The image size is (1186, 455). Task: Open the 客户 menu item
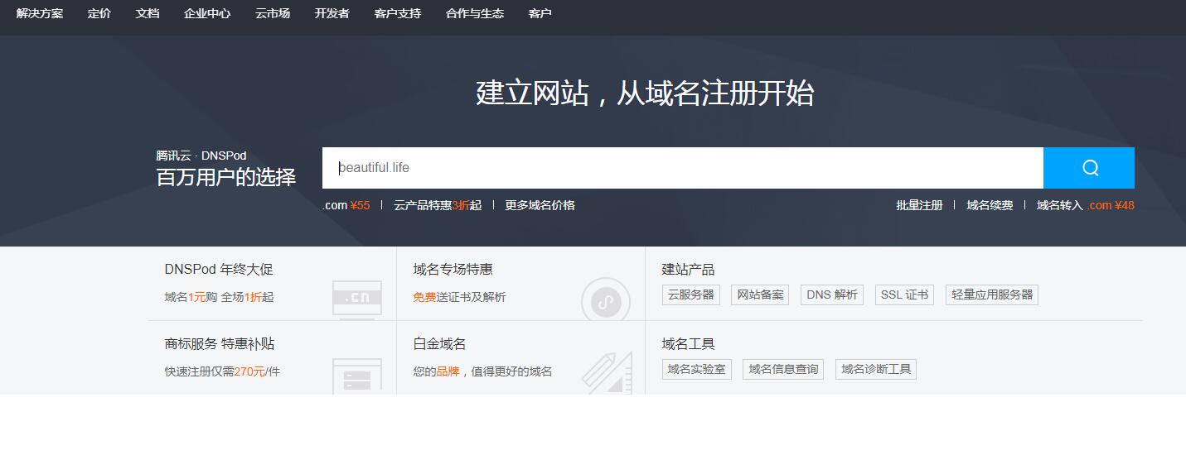coord(540,13)
